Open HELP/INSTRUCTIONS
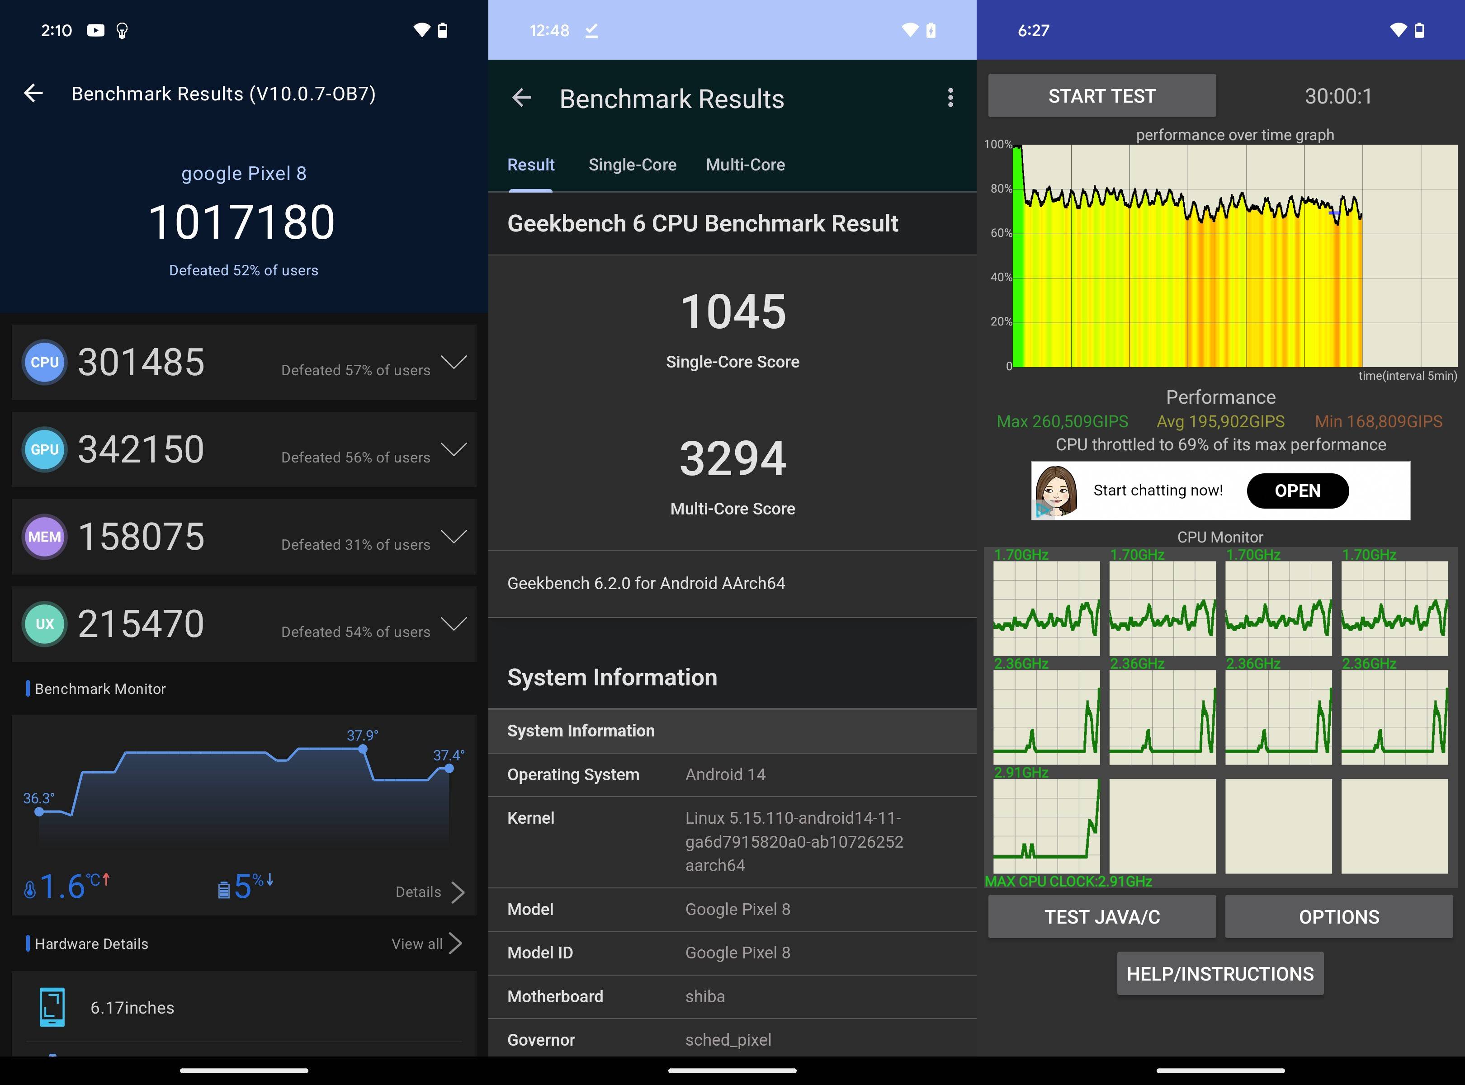This screenshot has height=1085, width=1465. click(1220, 973)
